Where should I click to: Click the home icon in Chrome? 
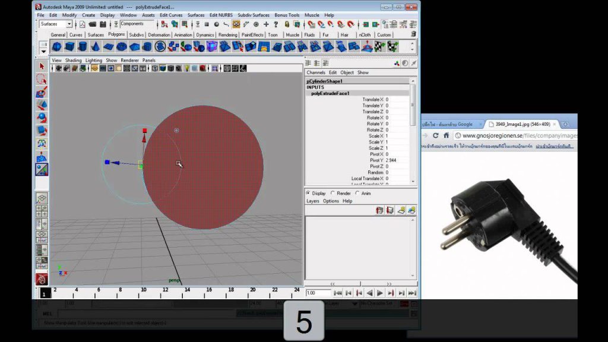tap(446, 135)
